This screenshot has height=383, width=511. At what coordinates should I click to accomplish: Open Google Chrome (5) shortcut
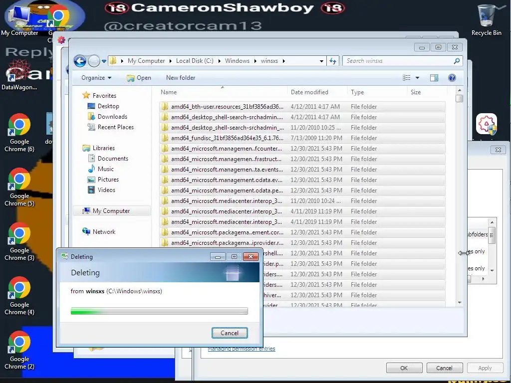(19, 188)
